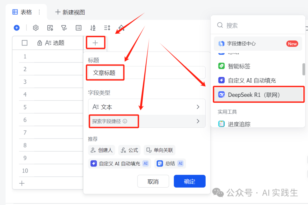Click the lock icon in 选题 header
This screenshot has width=308, height=205.
(39, 43)
